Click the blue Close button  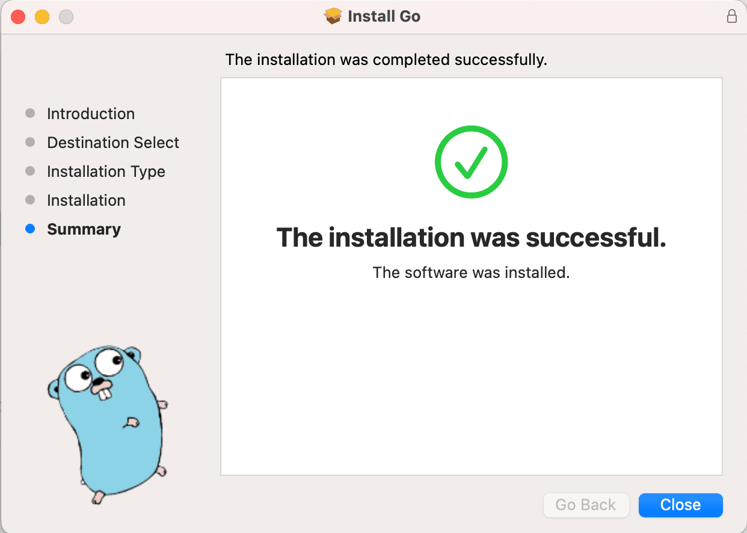coord(680,505)
